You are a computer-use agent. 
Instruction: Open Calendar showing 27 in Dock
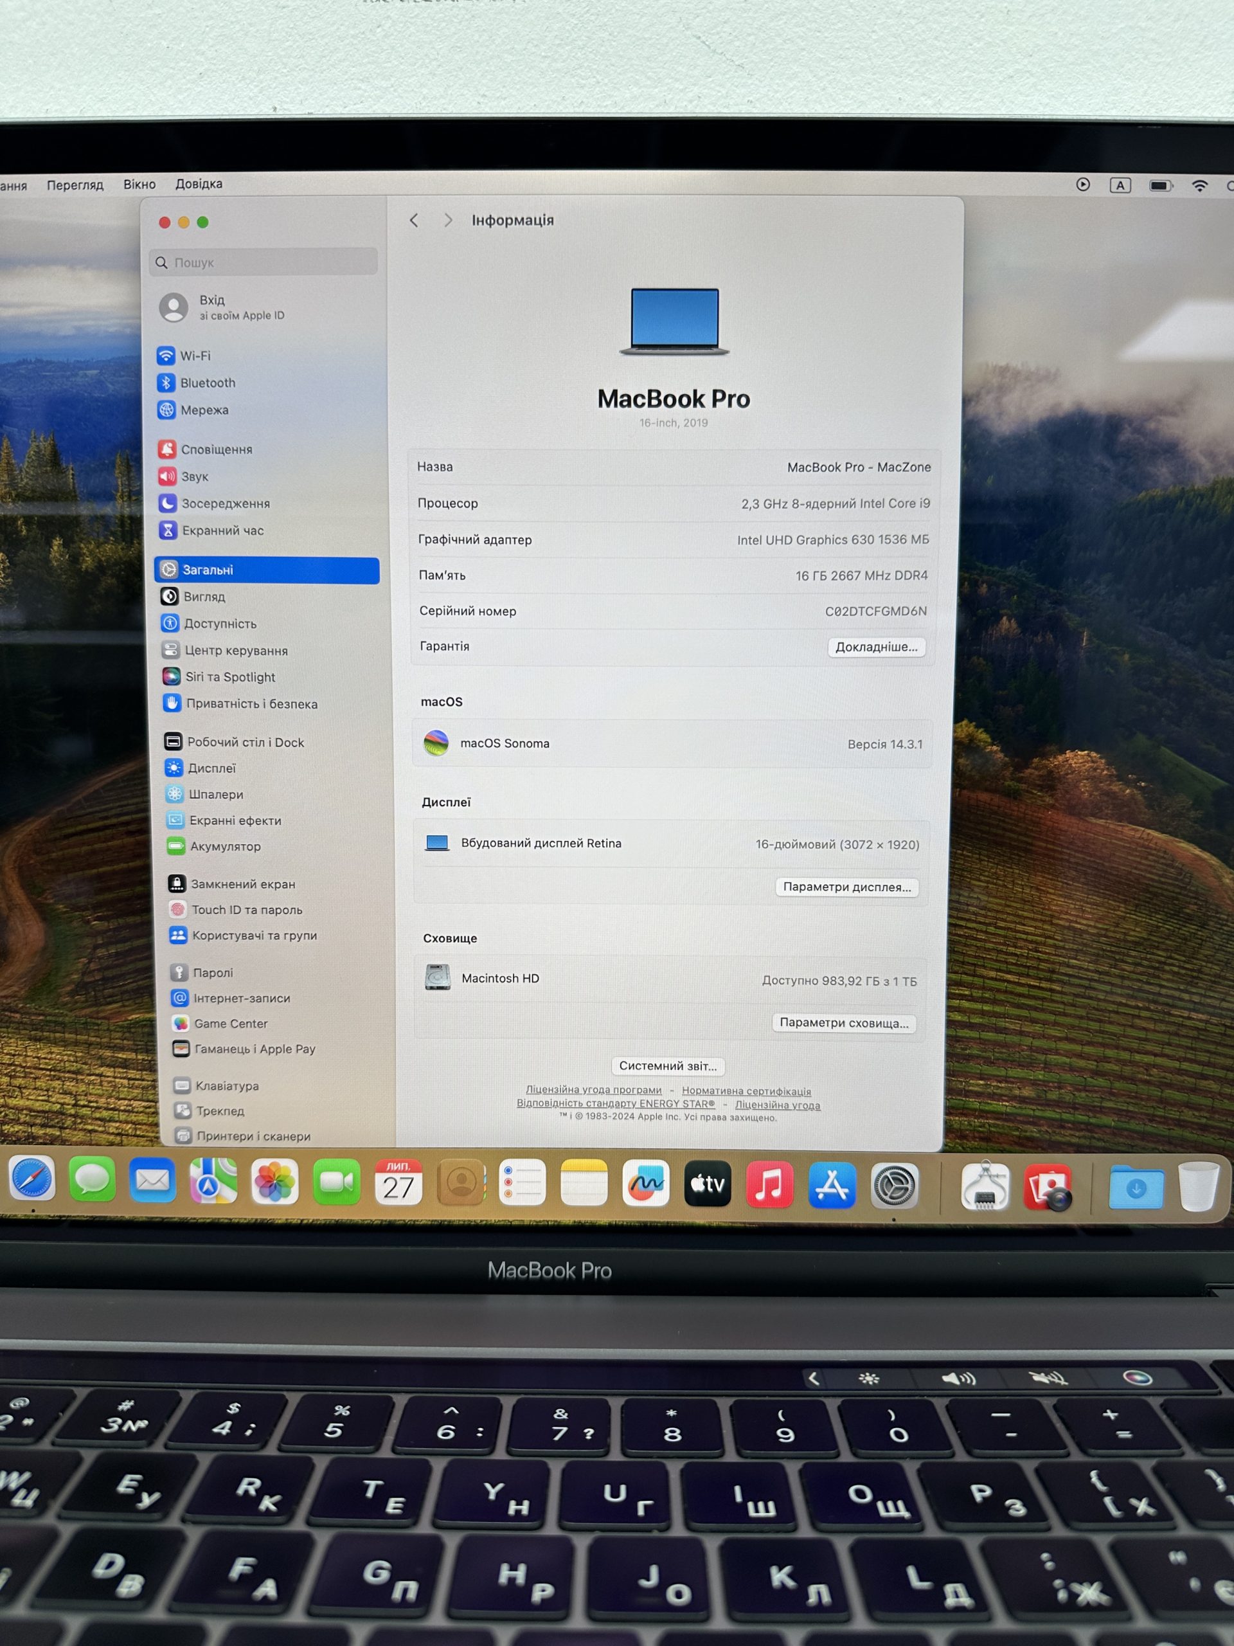point(398,1182)
